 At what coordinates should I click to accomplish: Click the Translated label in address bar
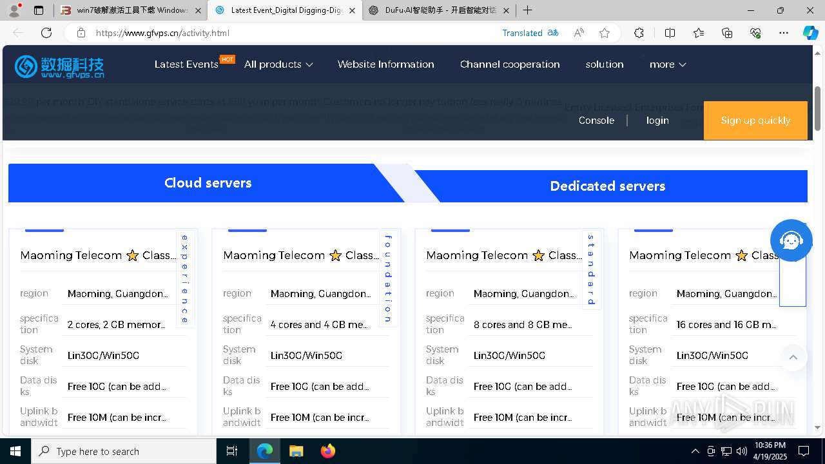point(522,33)
